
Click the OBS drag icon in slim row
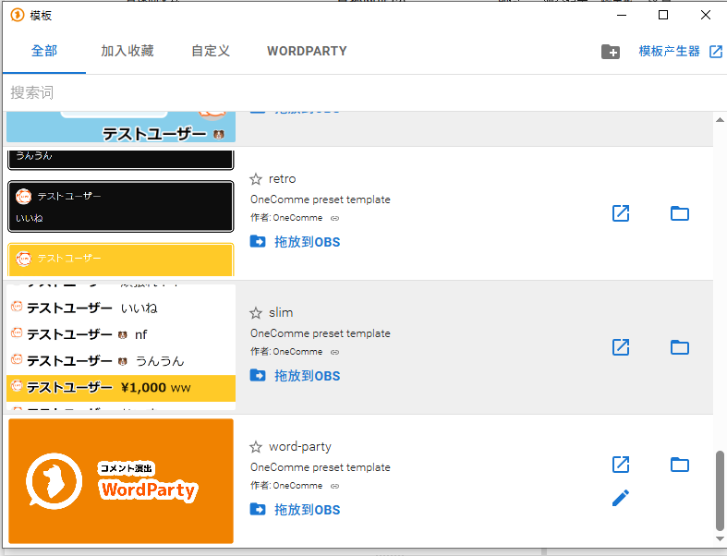click(258, 375)
